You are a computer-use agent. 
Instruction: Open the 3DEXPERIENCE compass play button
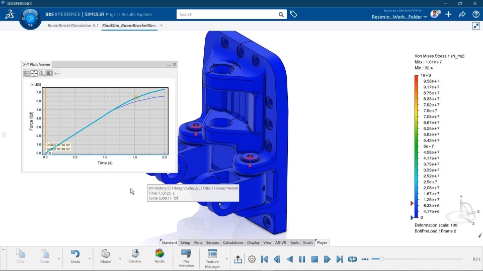pos(30,19)
